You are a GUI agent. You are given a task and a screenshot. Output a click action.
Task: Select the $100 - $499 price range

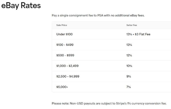65,45
